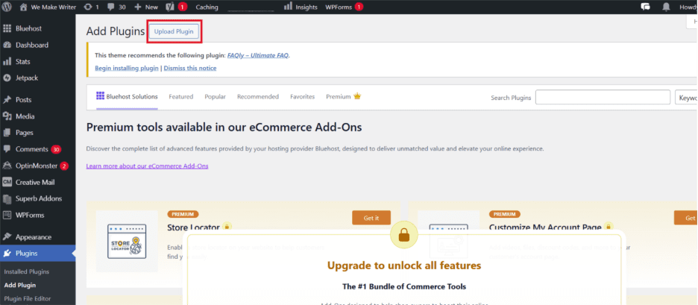Screen dimensions: 698x305
Task: Open Insights in the admin bar
Action: (x=301, y=7)
